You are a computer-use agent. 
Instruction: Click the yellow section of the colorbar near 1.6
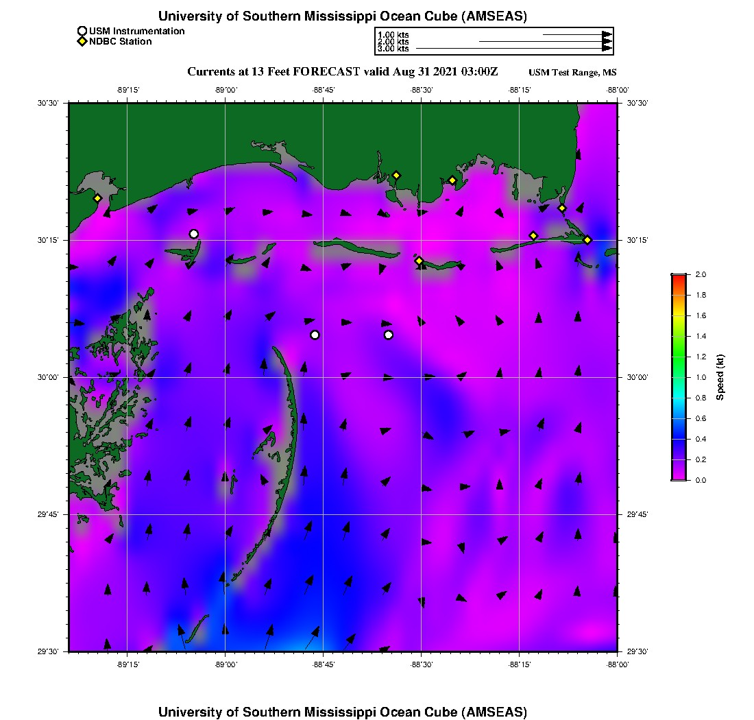(679, 315)
